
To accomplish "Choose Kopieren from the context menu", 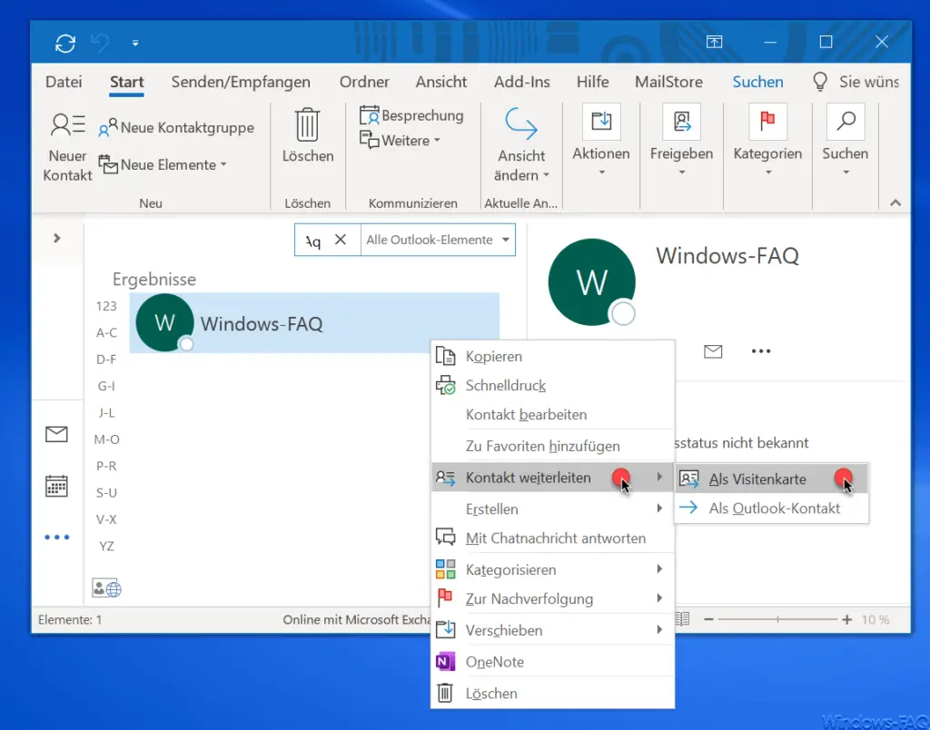I will [553, 357].
